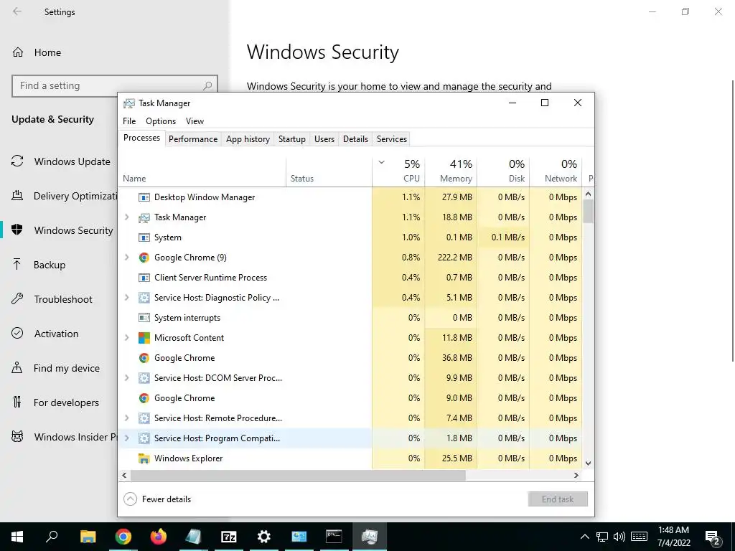
Task: Open Troubleshoot in Settings sidebar
Action: (52, 299)
